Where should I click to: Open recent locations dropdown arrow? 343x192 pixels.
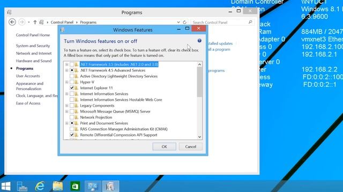(x=28, y=22)
